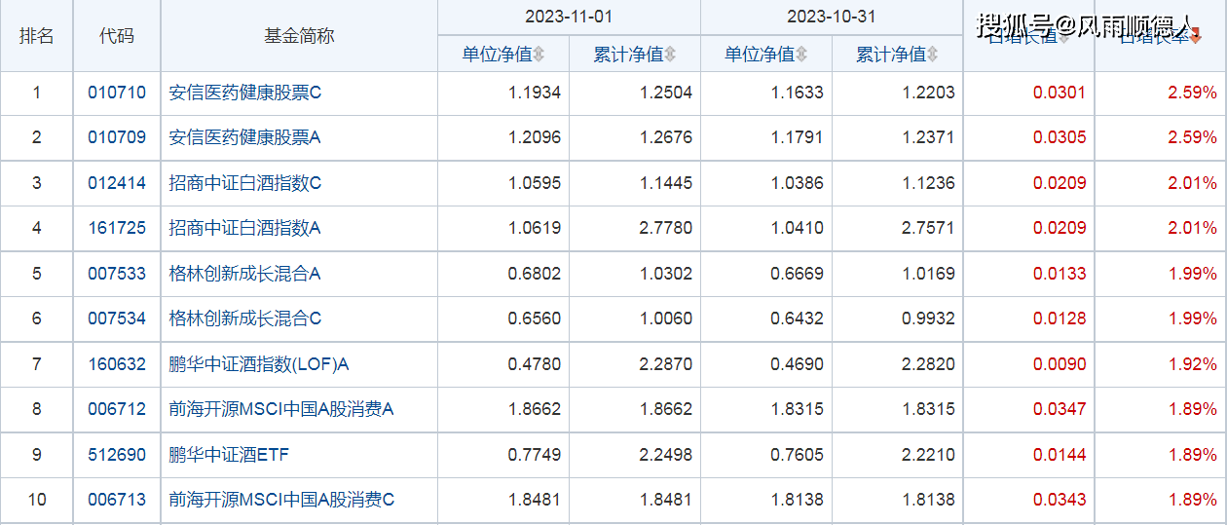Image resolution: width=1227 pixels, height=525 pixels.
Task: Click red descending arrow on 日增长率 column
Action: pos(1195,37)
